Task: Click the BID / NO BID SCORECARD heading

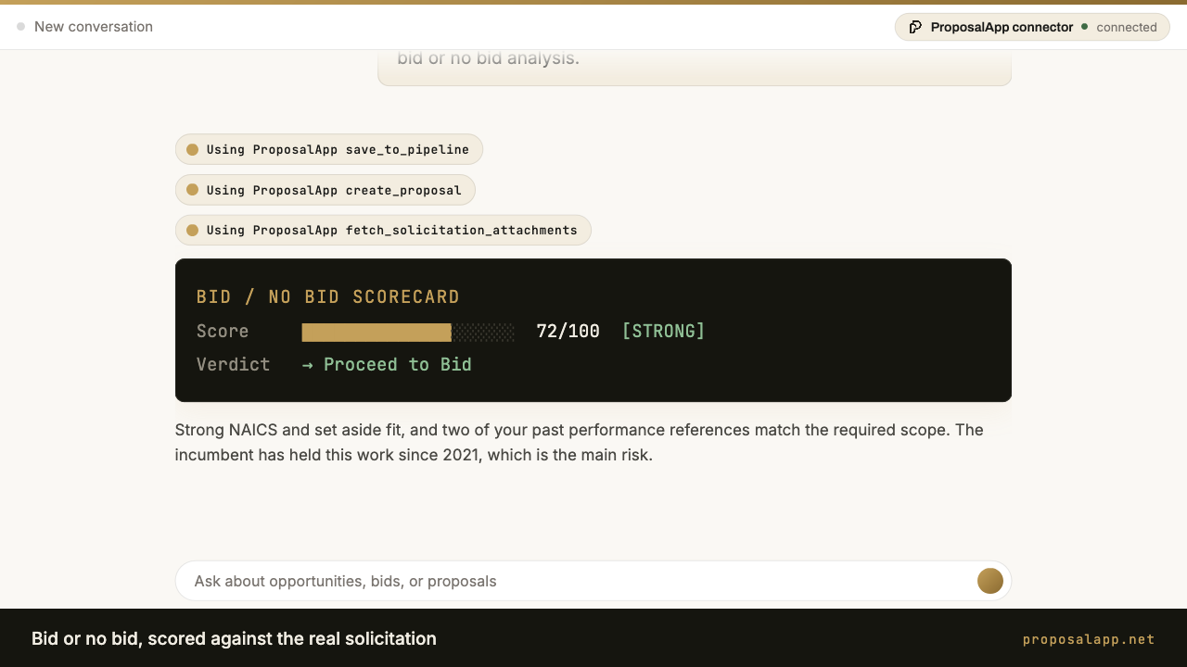Action: tap(328, 297)
